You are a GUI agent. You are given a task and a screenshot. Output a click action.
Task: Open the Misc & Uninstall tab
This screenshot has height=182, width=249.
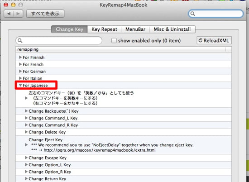172,29
